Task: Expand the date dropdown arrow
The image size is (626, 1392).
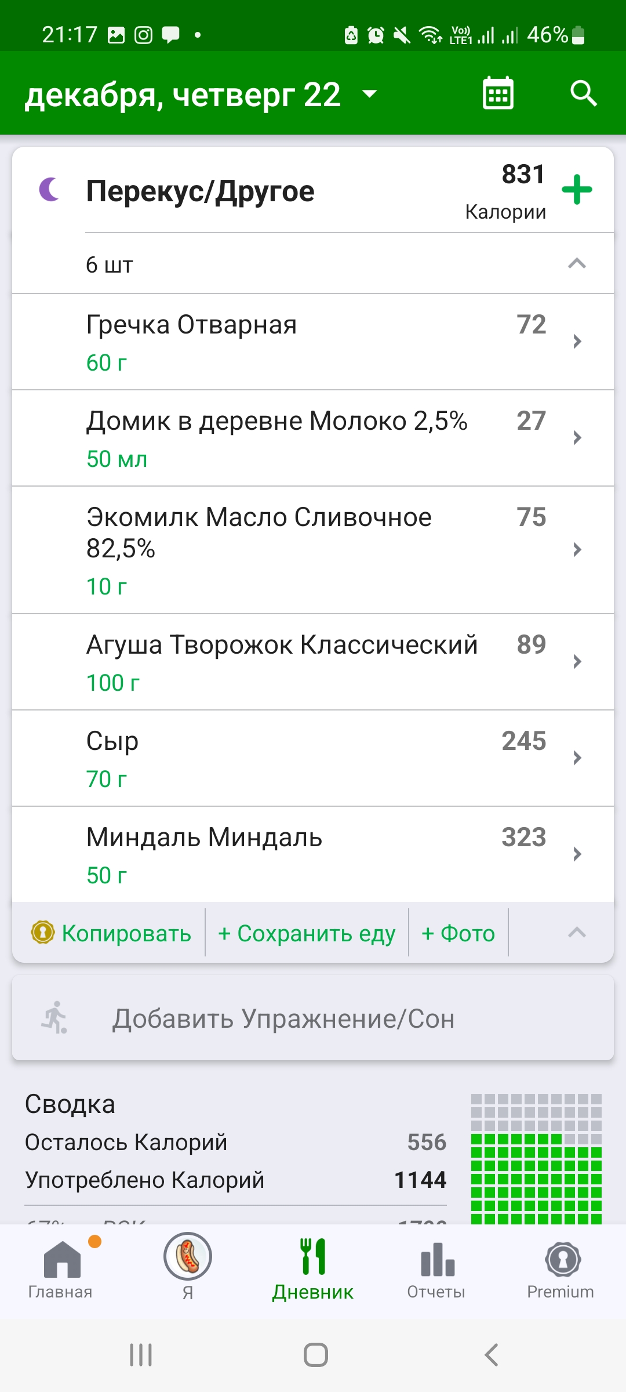Action: pyautogui.click(x=369, y=93)
